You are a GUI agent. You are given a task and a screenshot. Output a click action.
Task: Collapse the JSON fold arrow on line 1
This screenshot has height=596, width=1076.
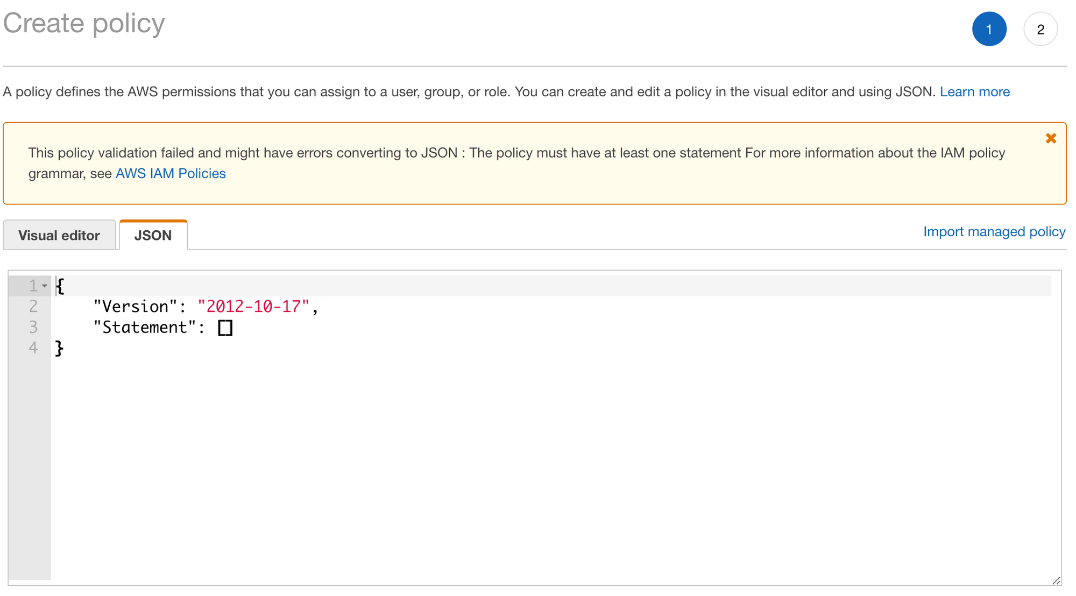pyautogui.click(x=45, y=286)
